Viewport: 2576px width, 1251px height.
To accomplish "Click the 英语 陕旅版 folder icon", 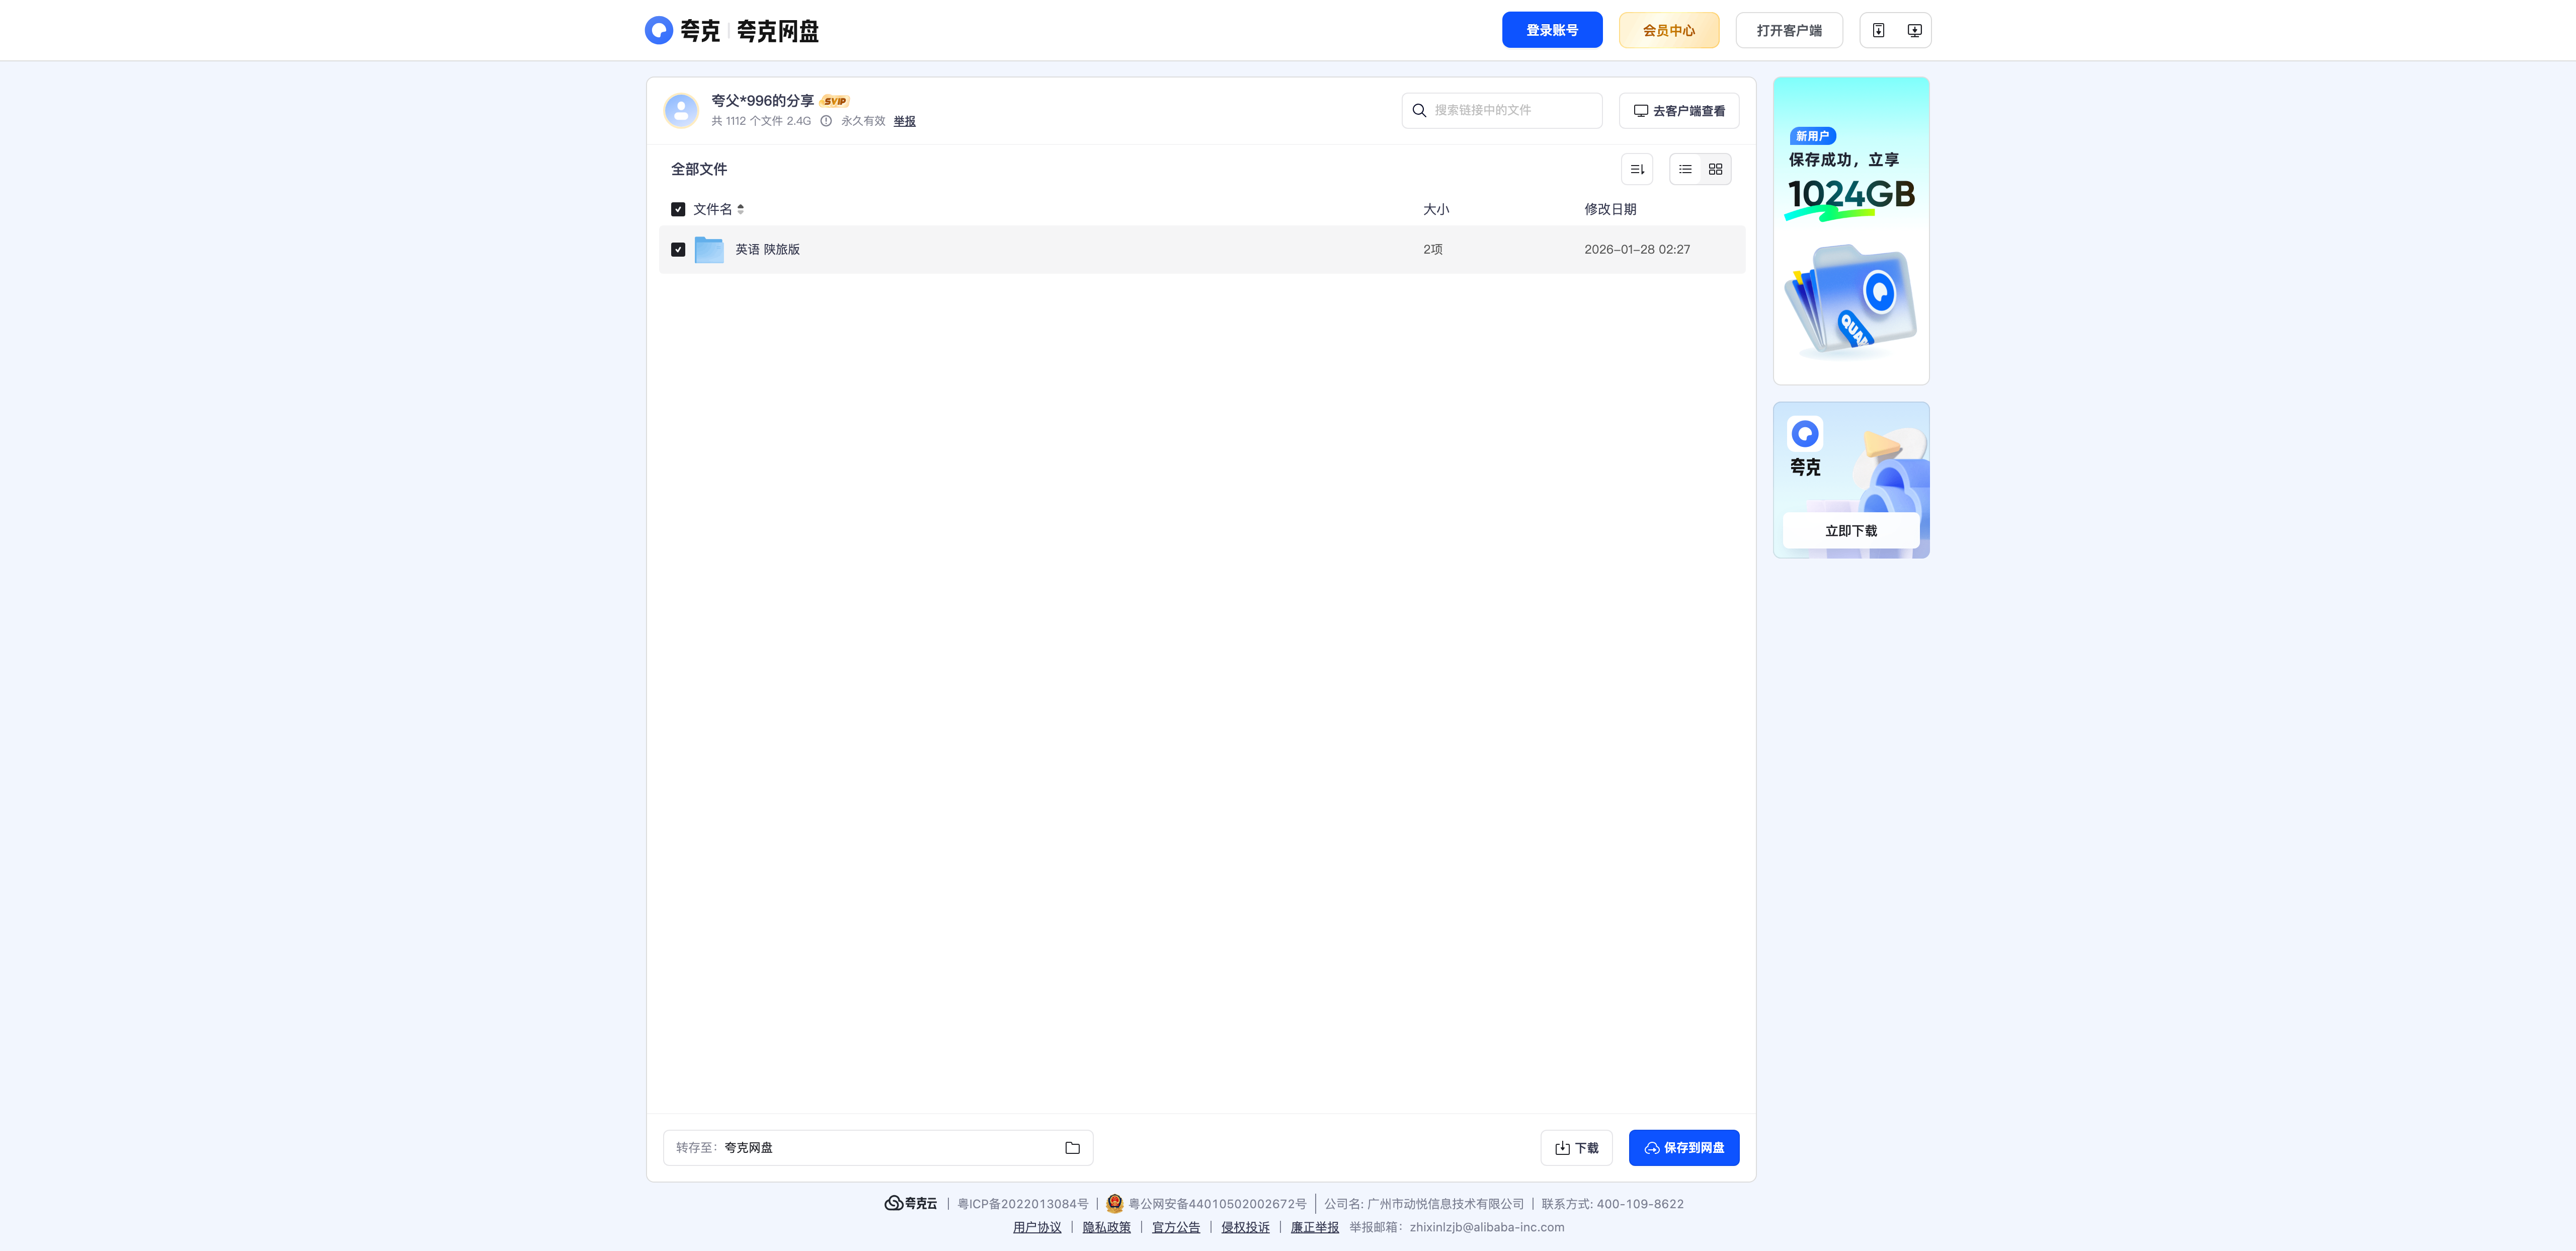I will 709,249.
